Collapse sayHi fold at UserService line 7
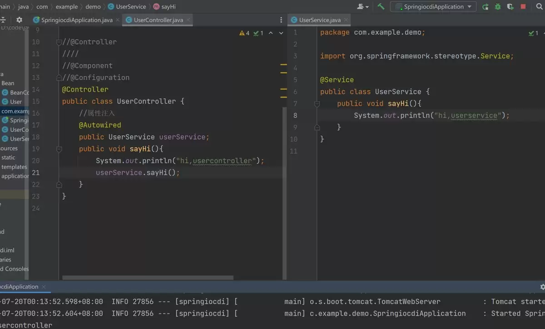The image size is (545, 329). [317, 104]
